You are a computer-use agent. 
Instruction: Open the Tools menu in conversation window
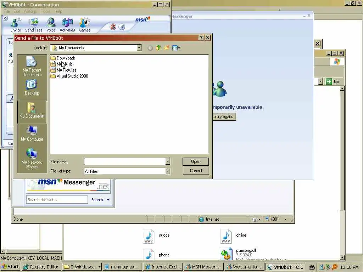[x=45, y=11]
